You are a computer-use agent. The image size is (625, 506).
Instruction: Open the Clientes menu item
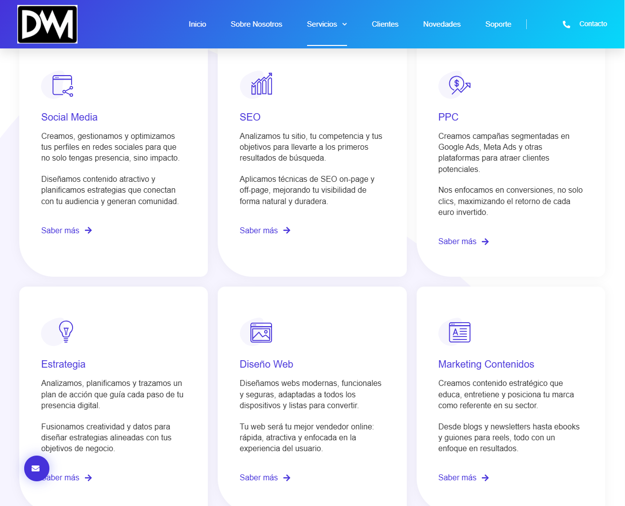coord(385,24)
